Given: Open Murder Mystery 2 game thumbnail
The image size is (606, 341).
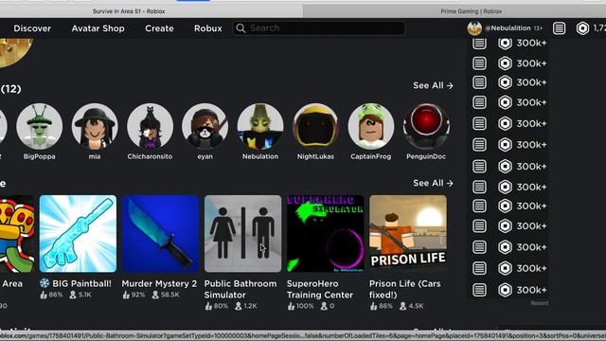Looking at the screenshot, I should point(160,234).
